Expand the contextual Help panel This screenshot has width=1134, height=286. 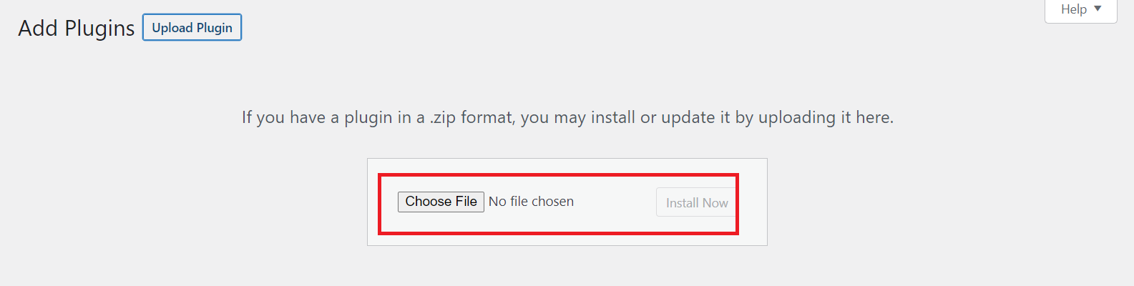pos(1080,10)
